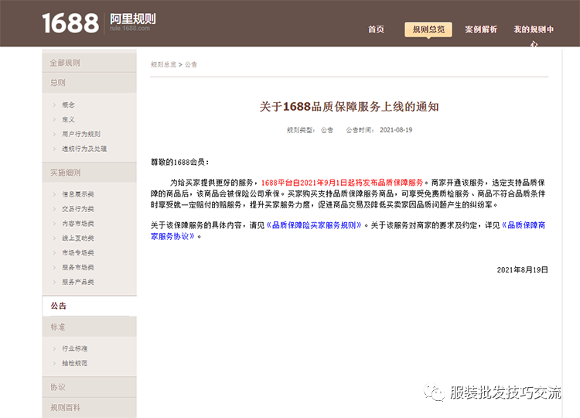Open 信息展示类 in the sidebar
The image size is (580, 418).
tap(78, 194)
